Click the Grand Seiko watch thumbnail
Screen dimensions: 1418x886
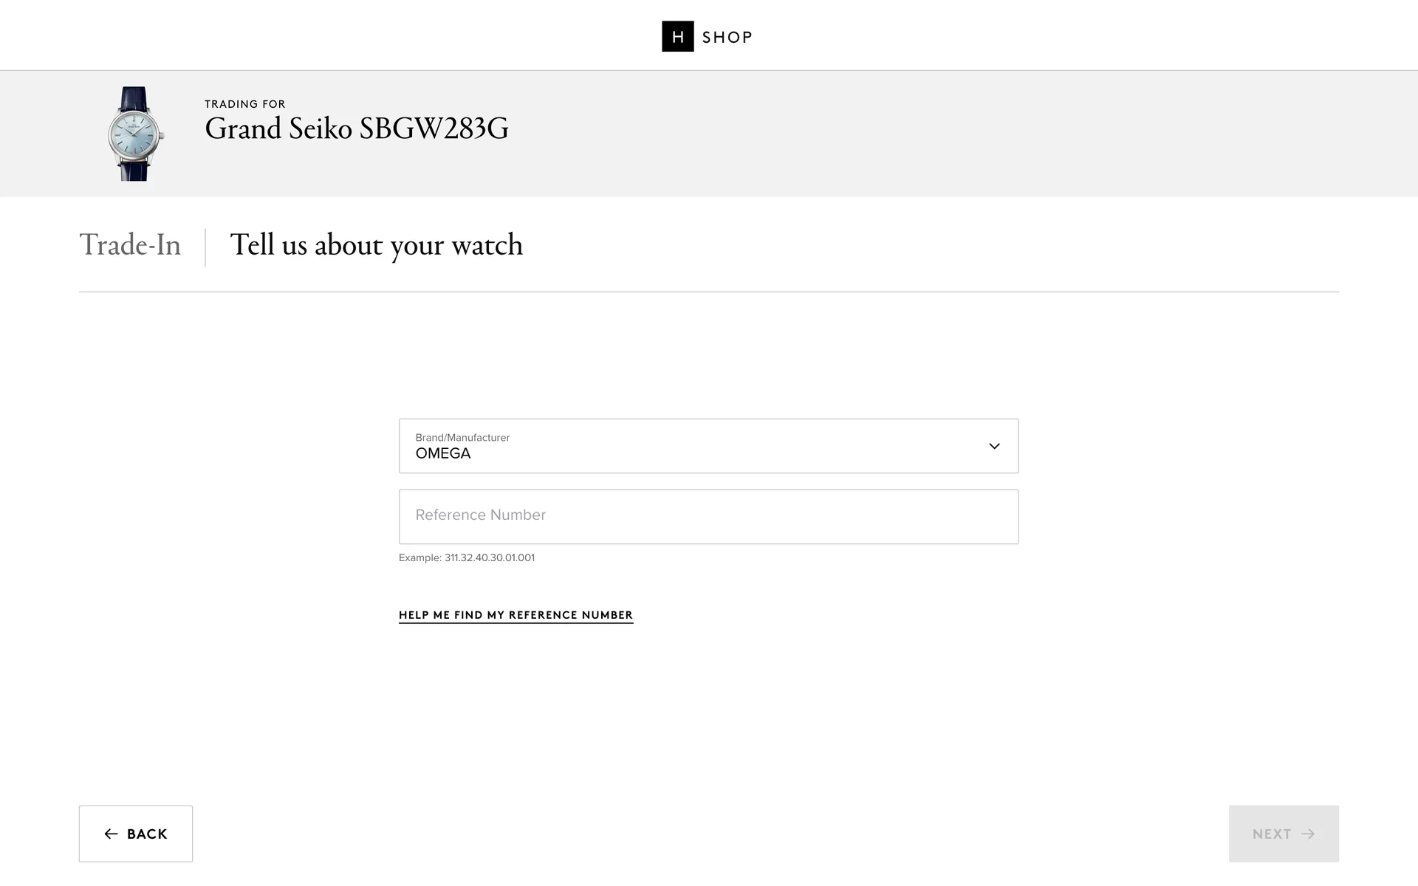tap(134, 134)
